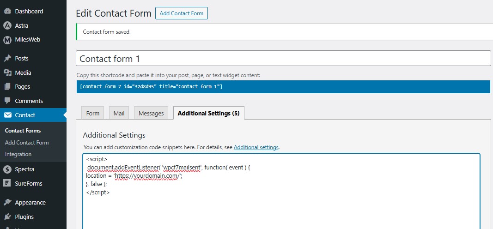The width and height of the screenshot is (493, 229).
Task: Click the Plugins plug icon
Action: point(7,217)
